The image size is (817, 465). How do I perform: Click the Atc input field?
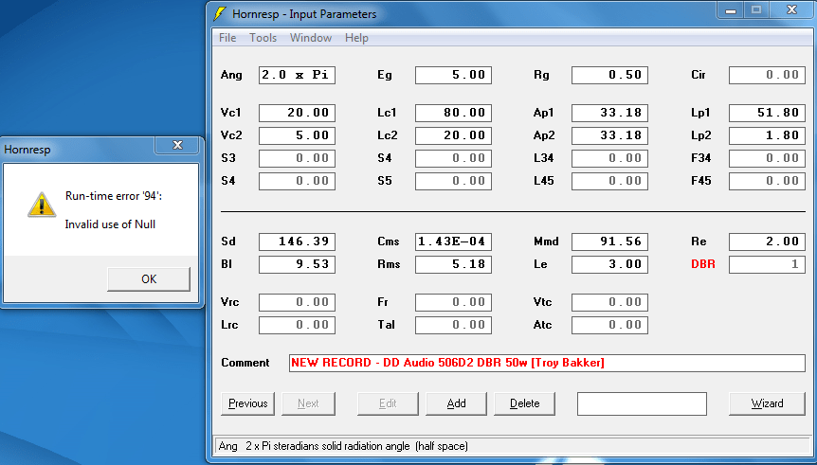click(x=609, y=325)
